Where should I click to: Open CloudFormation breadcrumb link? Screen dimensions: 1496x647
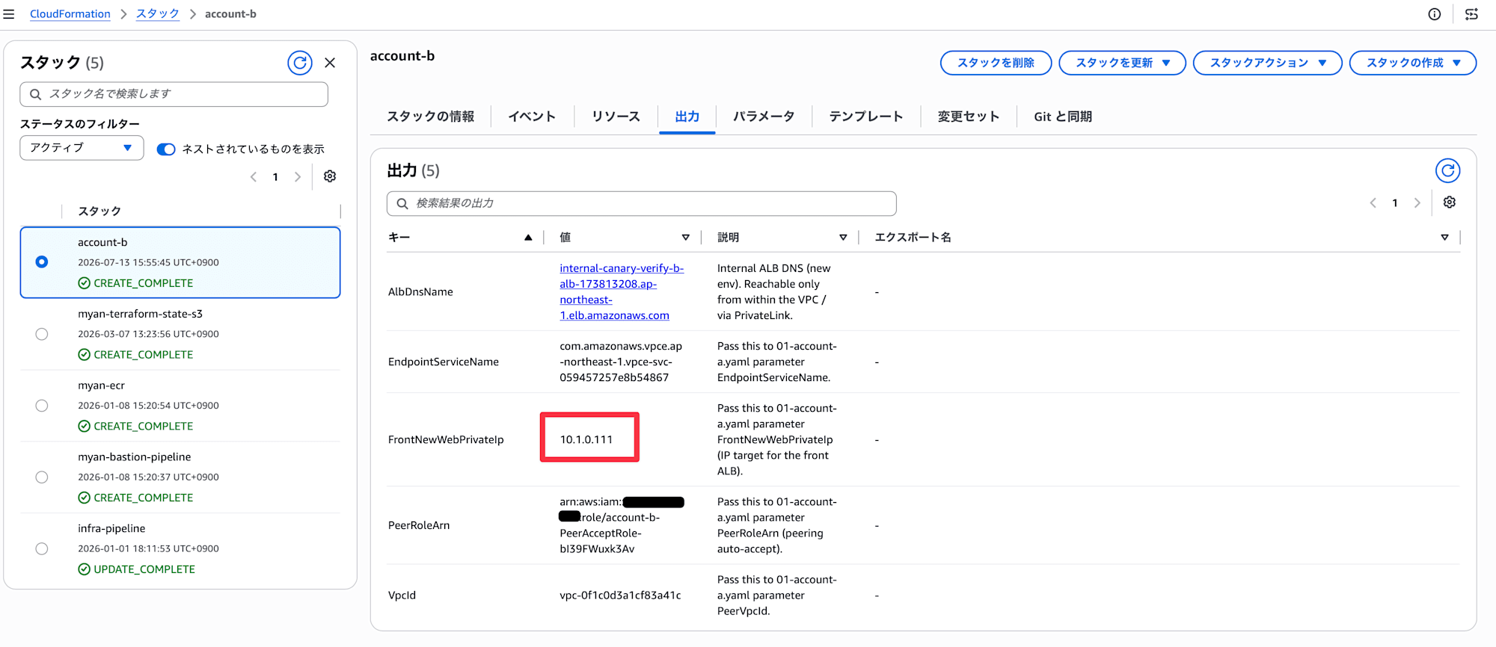(70, 14)
